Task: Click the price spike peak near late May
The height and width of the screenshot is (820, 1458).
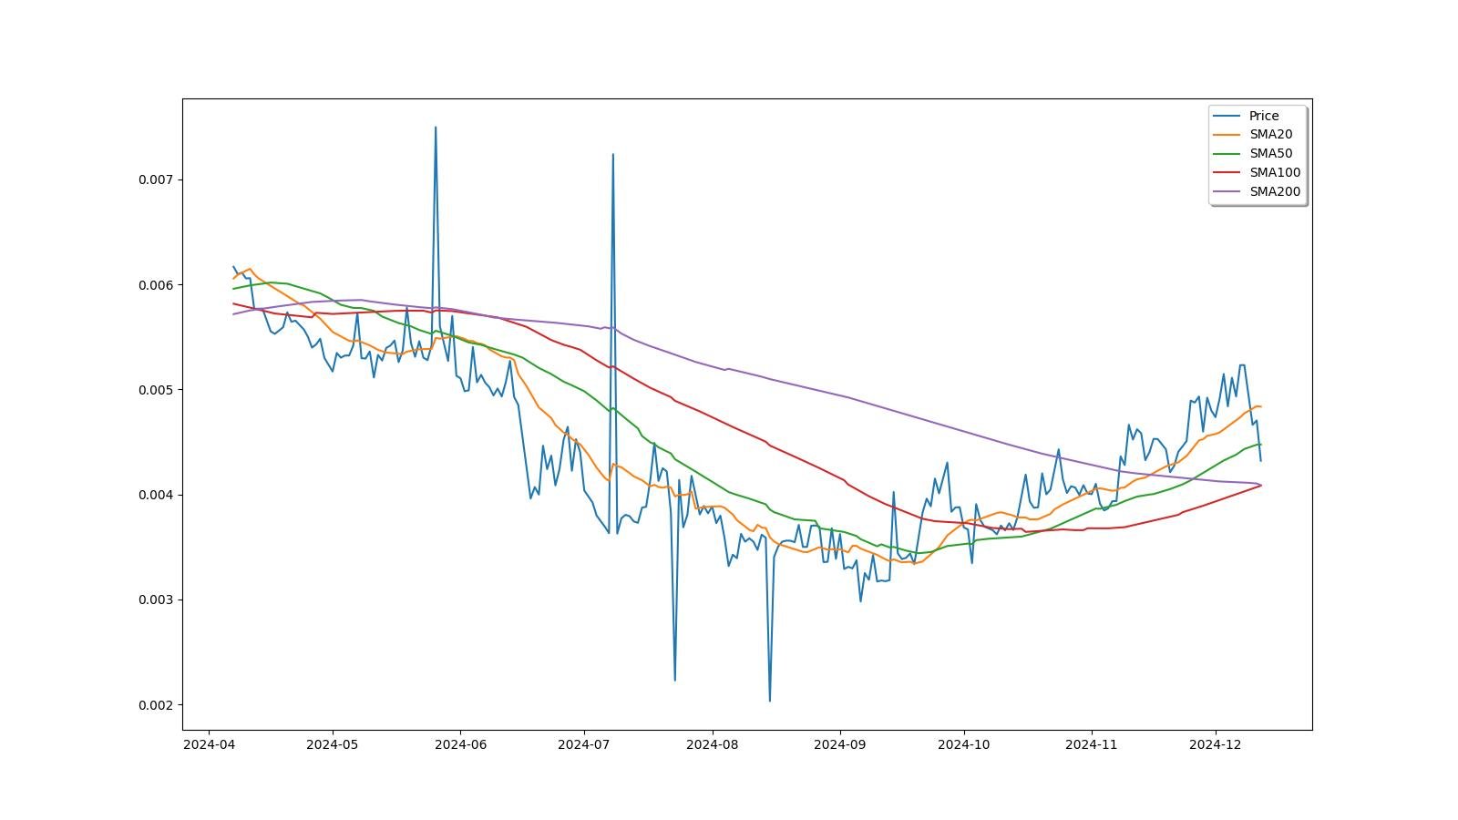Action: pos(436,128)
